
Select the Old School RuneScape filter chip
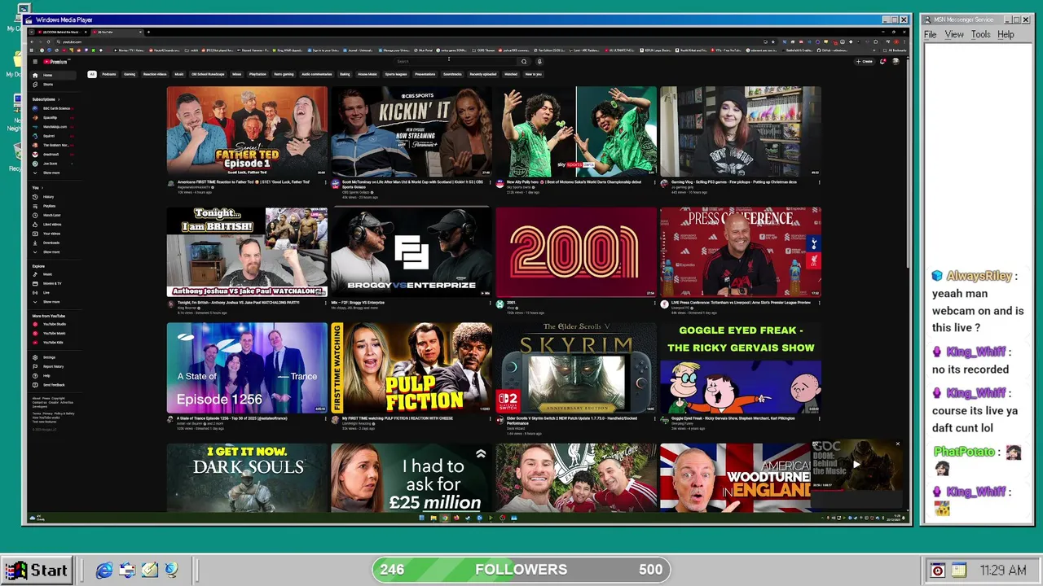coord(208,74)
